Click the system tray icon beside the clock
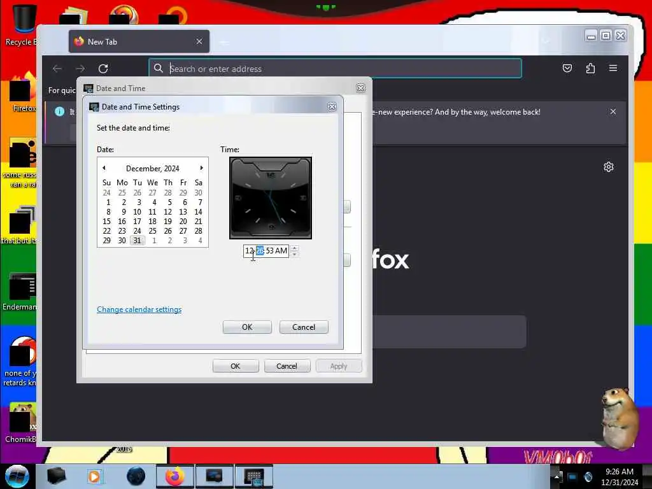Screen dimensions: 652x489 click(x=588, y=477)
